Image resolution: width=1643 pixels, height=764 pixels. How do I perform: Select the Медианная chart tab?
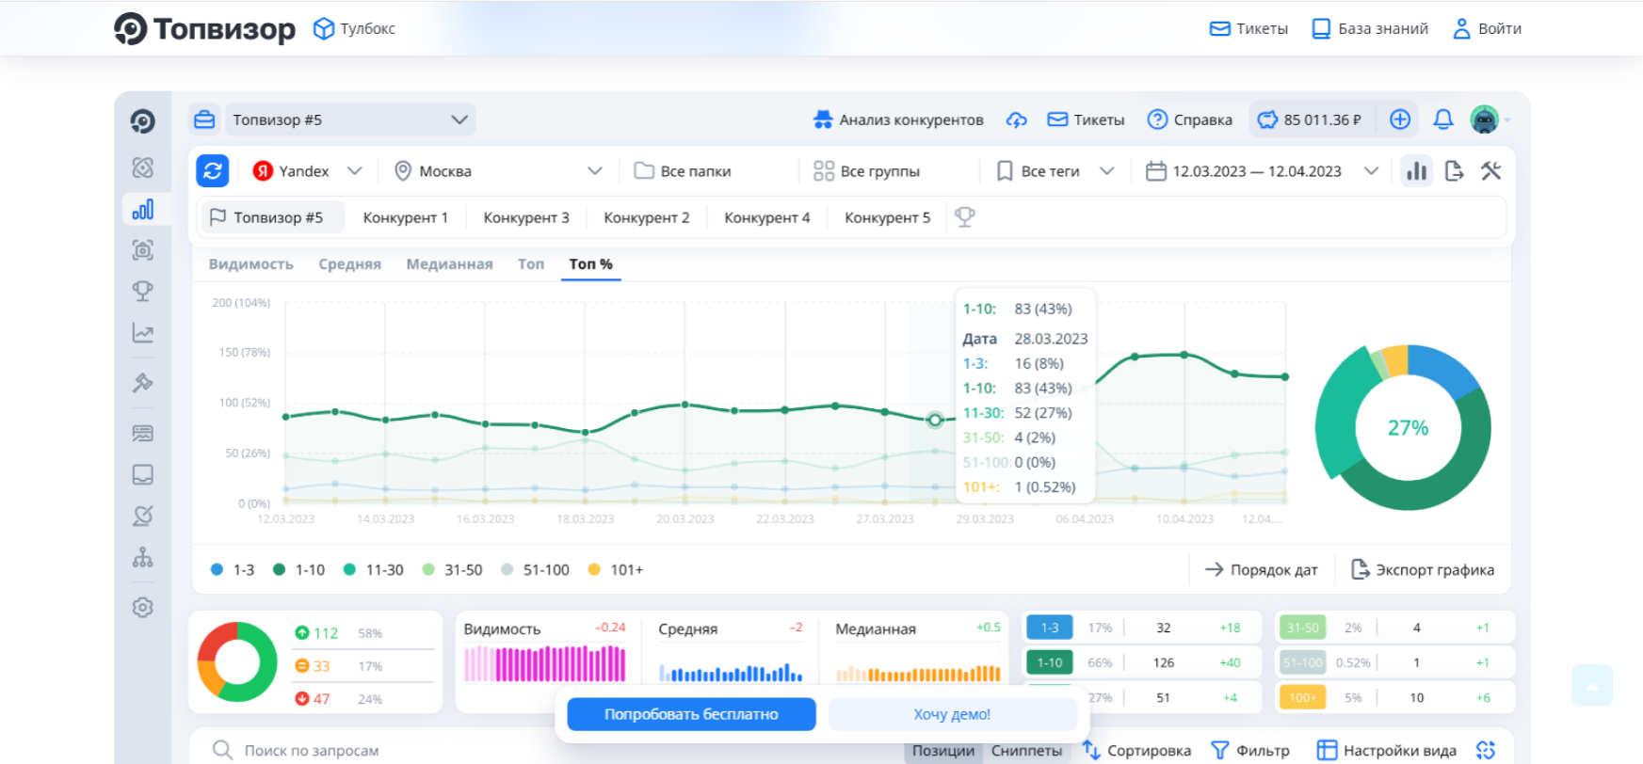[x=450, y=264]
